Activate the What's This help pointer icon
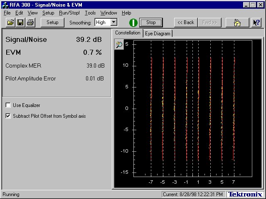 pyautogui.click(x=256, y=22)
